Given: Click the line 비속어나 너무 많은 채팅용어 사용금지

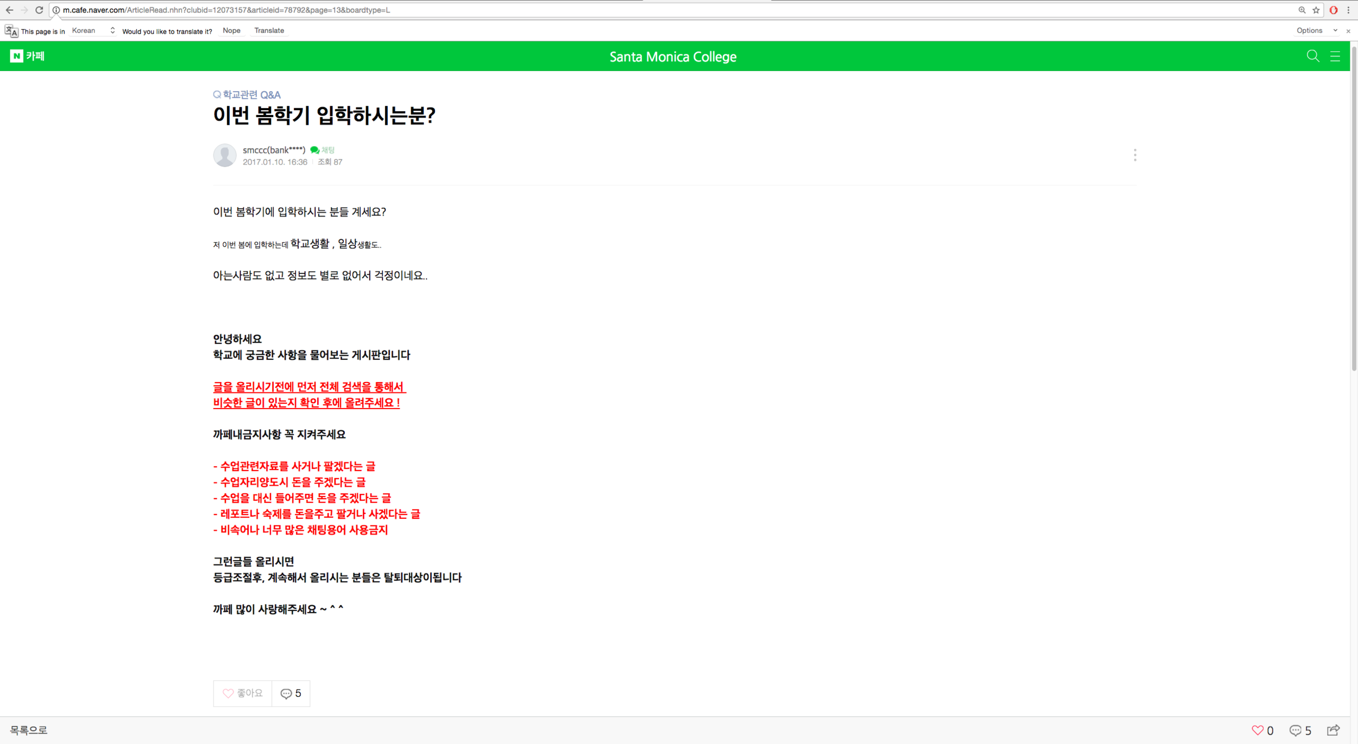Looking at the screenshot, I should coord(301,530).
